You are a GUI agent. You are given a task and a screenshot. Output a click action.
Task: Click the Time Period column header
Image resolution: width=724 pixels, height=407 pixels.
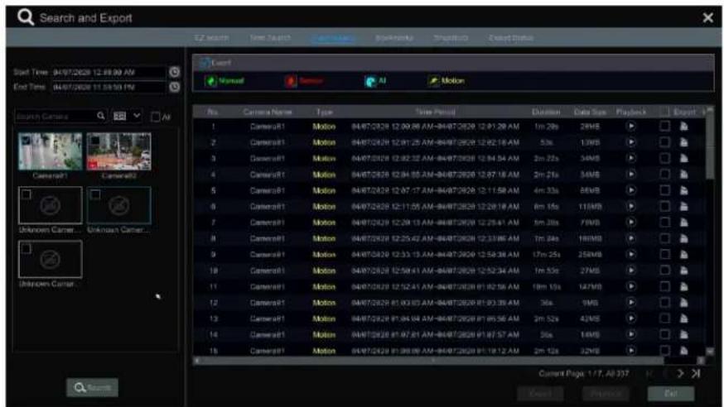tap(435, 112)
